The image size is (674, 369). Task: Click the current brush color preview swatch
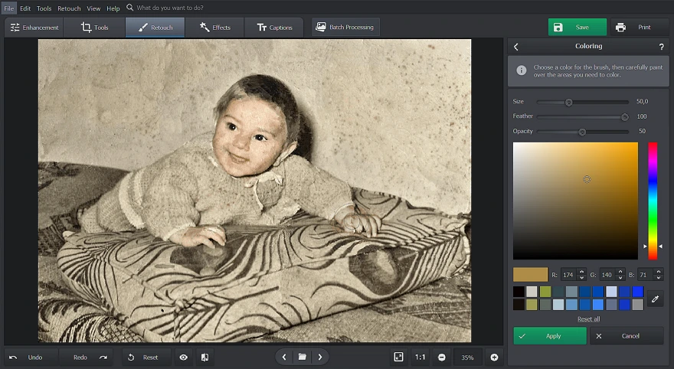coord(531,275)
